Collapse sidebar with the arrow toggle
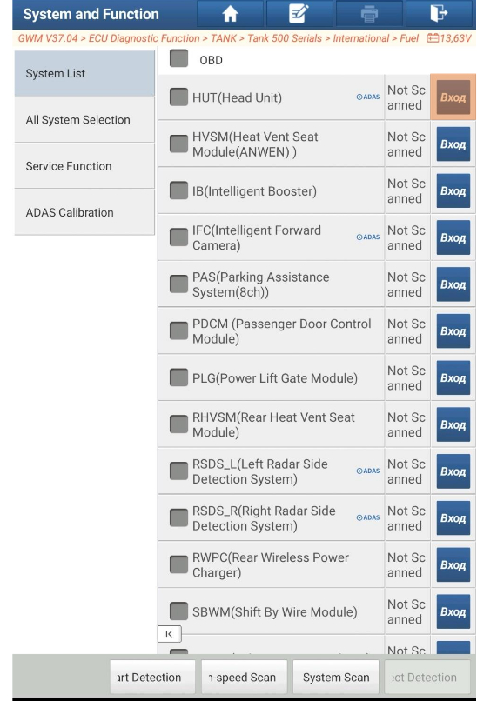The image size is (477, 701). 169,634
